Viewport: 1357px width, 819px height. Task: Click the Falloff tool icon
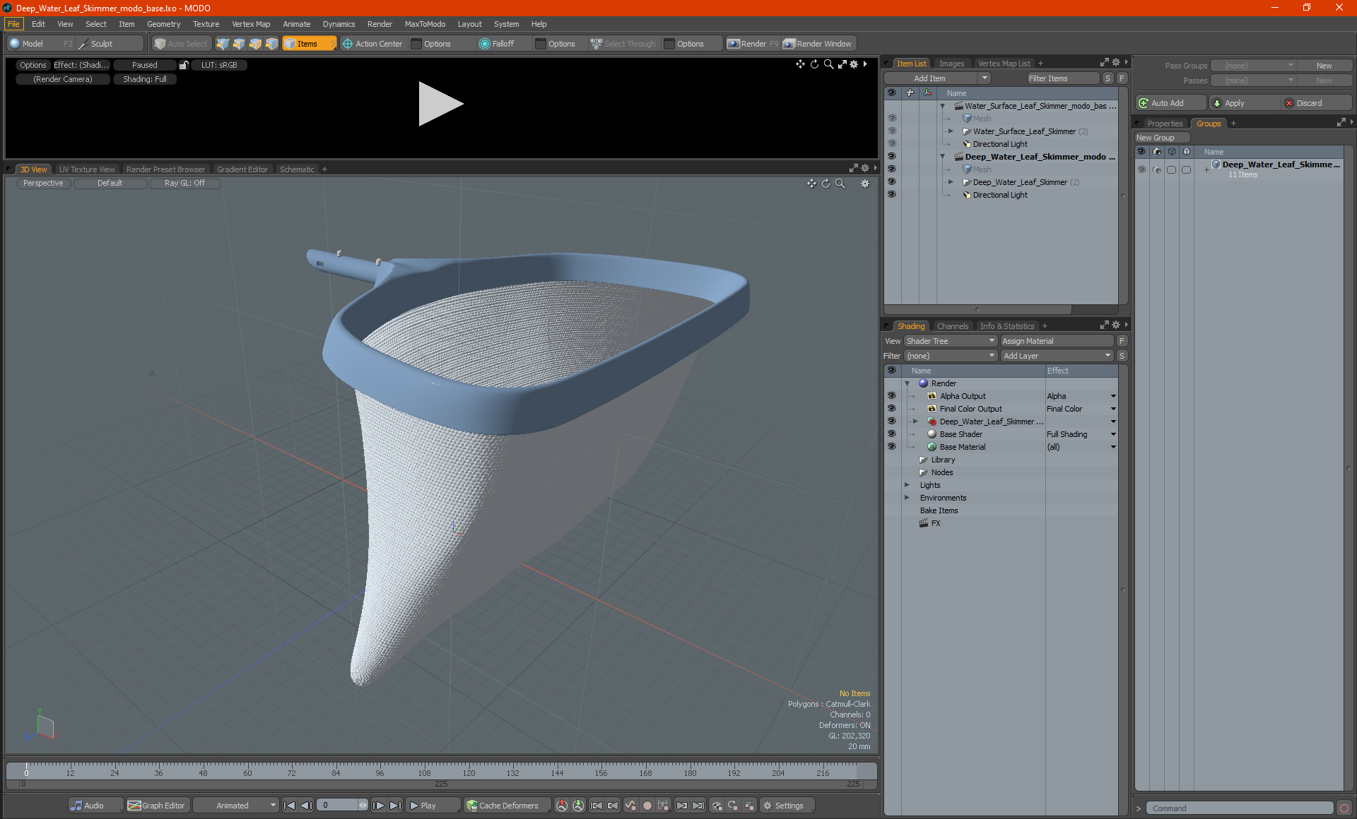click(486, 44)
